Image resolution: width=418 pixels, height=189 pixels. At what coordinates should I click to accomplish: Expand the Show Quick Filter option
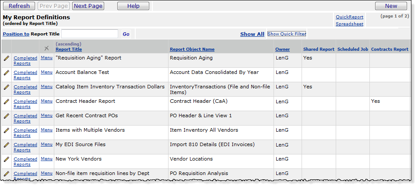[287, 34]
